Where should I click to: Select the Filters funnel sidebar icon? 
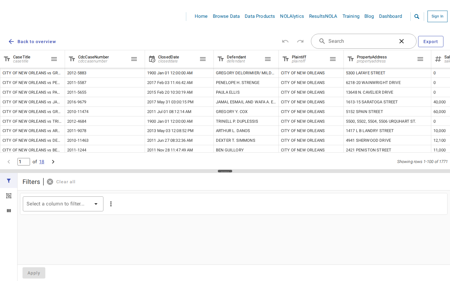(9, 181)
